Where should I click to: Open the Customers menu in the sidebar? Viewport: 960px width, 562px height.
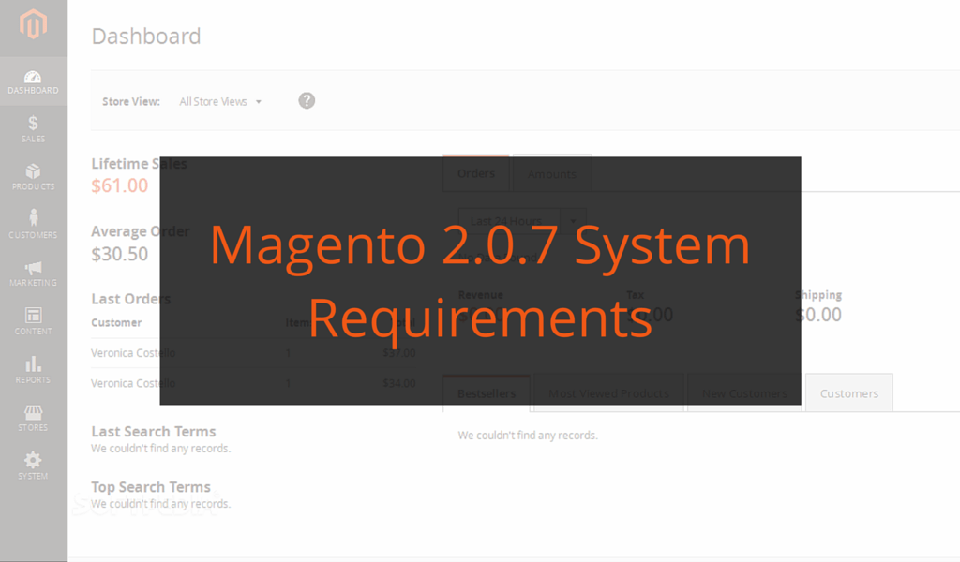tap(33, 225)
